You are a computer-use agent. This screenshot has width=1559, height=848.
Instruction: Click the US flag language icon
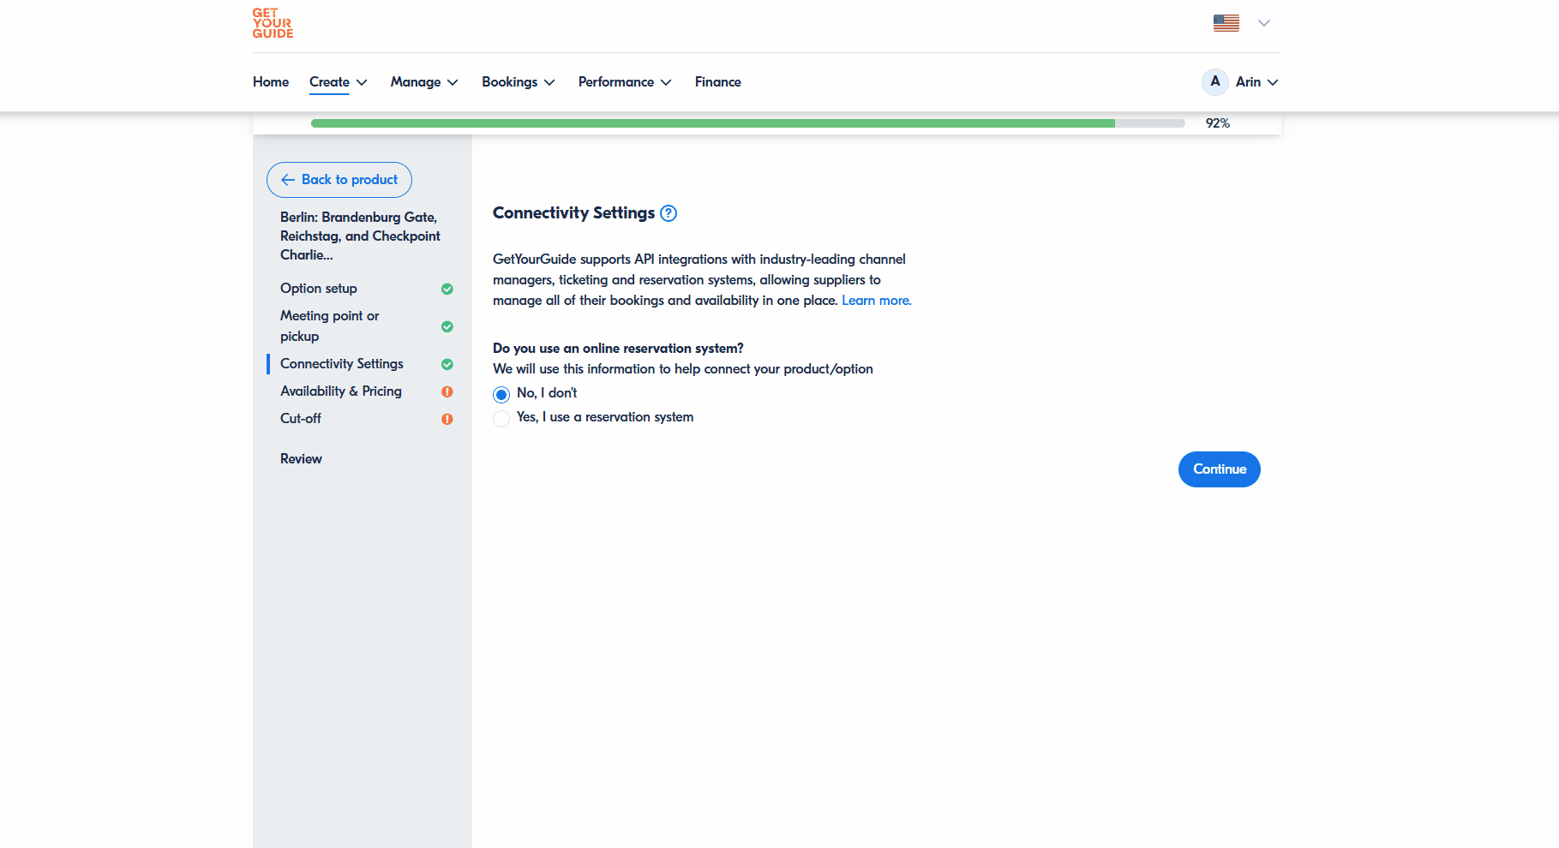[x=1226, y=23]
